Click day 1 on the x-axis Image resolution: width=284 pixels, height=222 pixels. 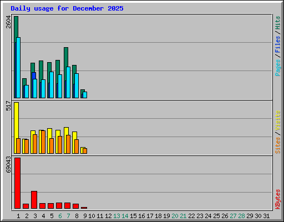pyautogui.click(x=18, y=216)
